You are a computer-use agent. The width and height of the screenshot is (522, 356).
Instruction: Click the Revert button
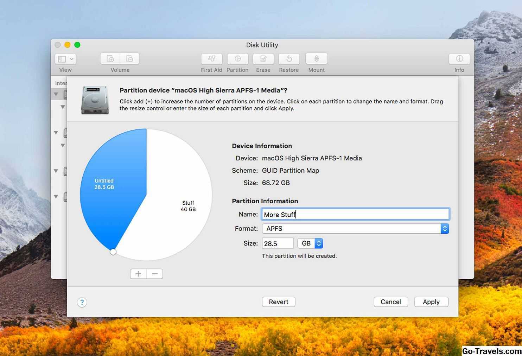pyautogui.click(x=279, y=302)
